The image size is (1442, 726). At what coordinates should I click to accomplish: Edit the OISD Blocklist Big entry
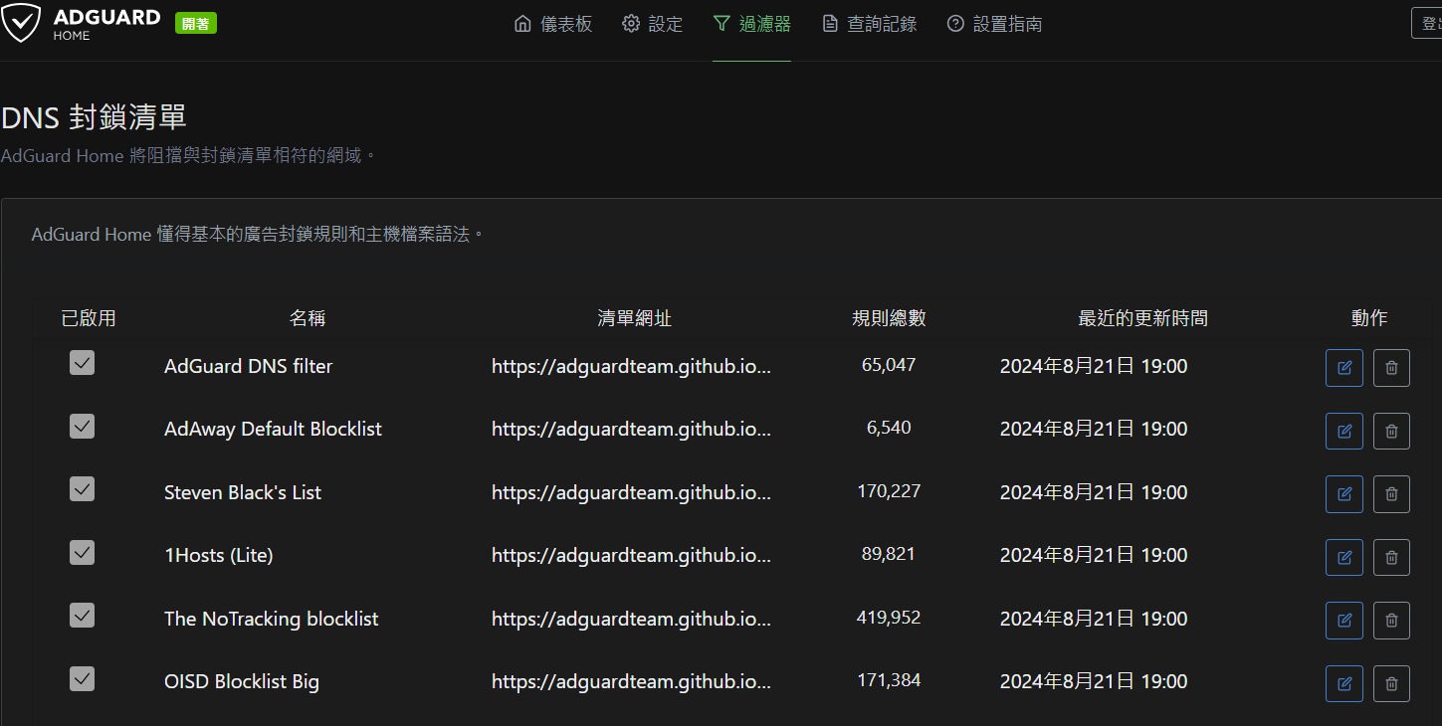pos(1344,683)
